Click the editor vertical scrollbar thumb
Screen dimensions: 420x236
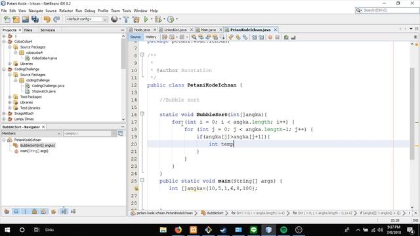412,113
